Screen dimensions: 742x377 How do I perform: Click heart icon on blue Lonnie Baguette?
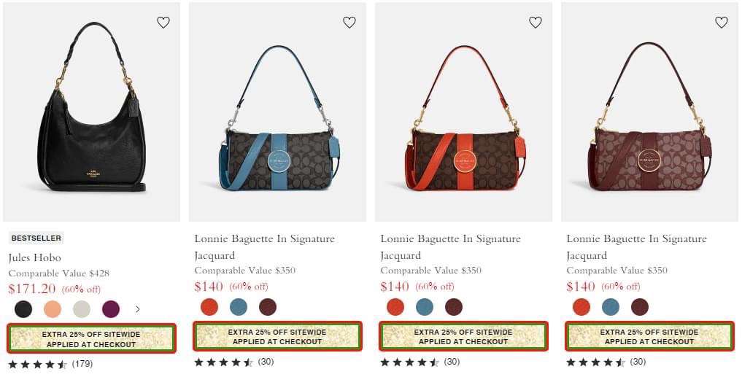tap(349, 22)
